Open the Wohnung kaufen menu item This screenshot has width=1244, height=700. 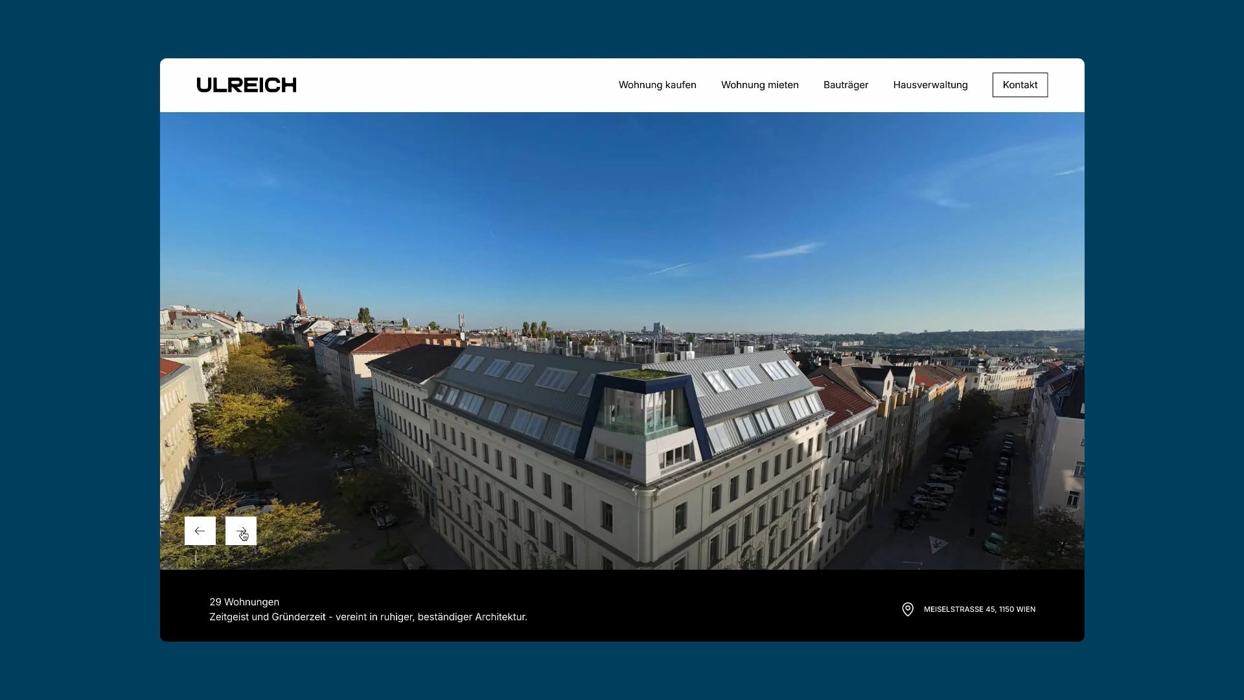point(657,85)
